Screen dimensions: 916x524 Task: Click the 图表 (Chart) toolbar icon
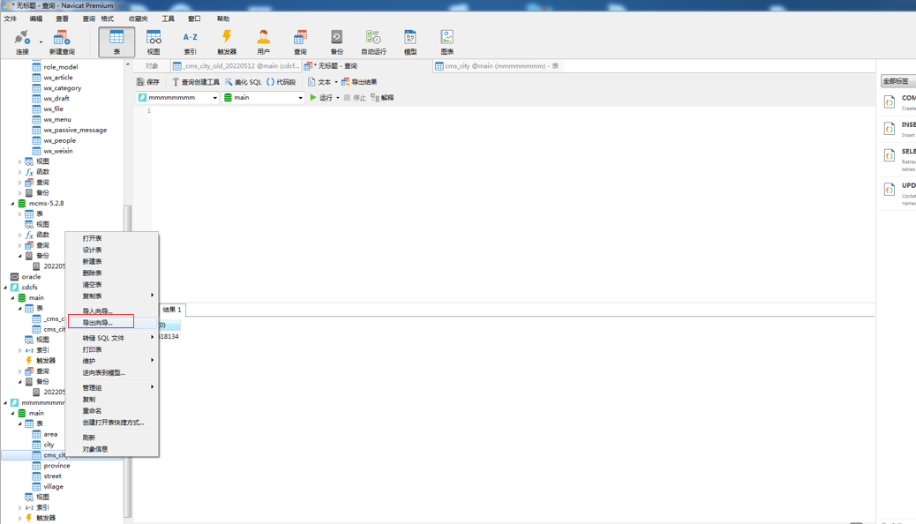pos(447,41)
